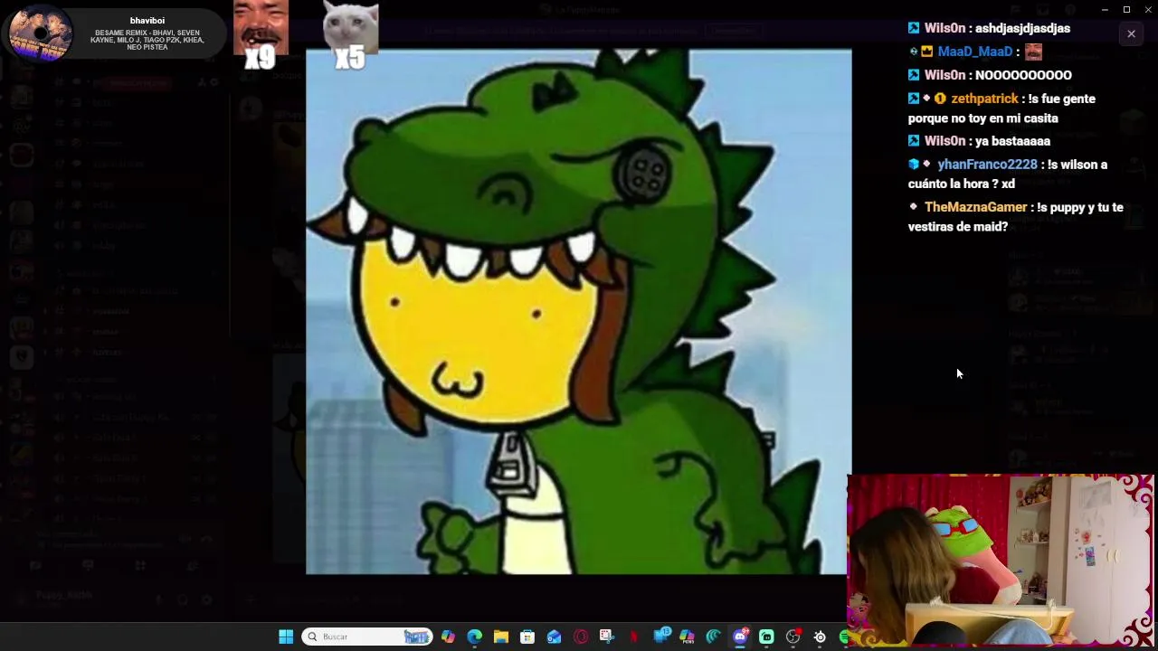Screen dimensions: 1158x651
Task: Open File Explorer folder icon in taskbar
Action: tap(500, 637)
